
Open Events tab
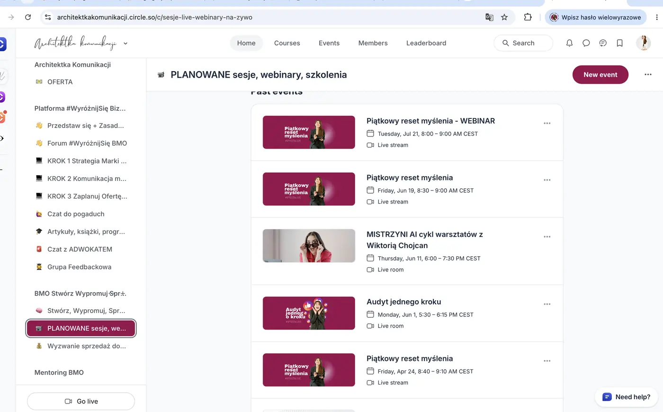click(329, 43)
